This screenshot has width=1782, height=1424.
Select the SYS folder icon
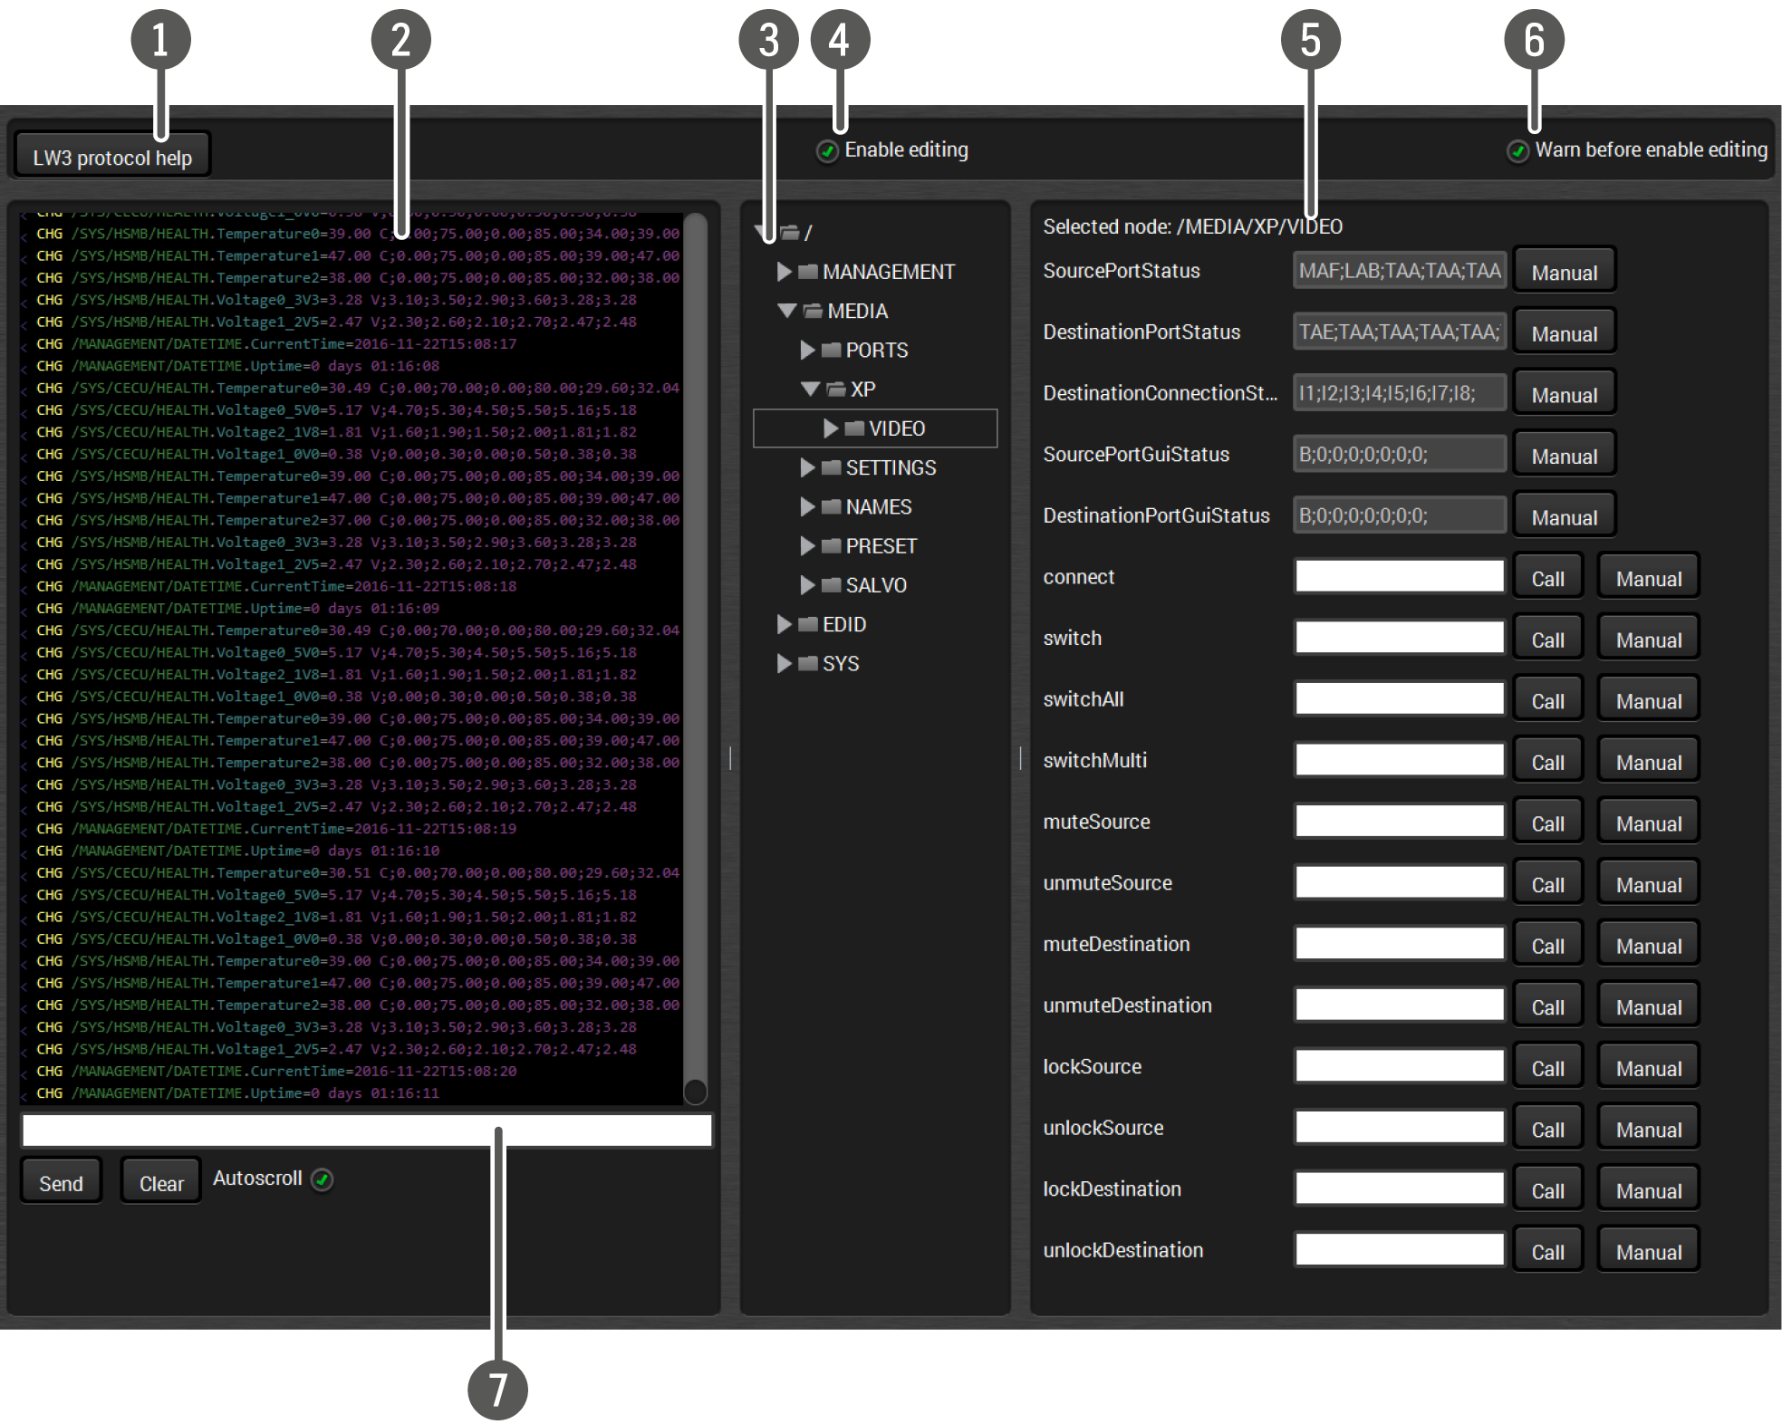(808, 663)
